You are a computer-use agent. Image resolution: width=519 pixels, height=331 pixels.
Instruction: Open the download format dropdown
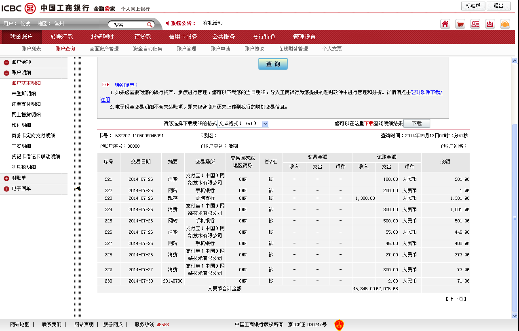click(265, 124)
